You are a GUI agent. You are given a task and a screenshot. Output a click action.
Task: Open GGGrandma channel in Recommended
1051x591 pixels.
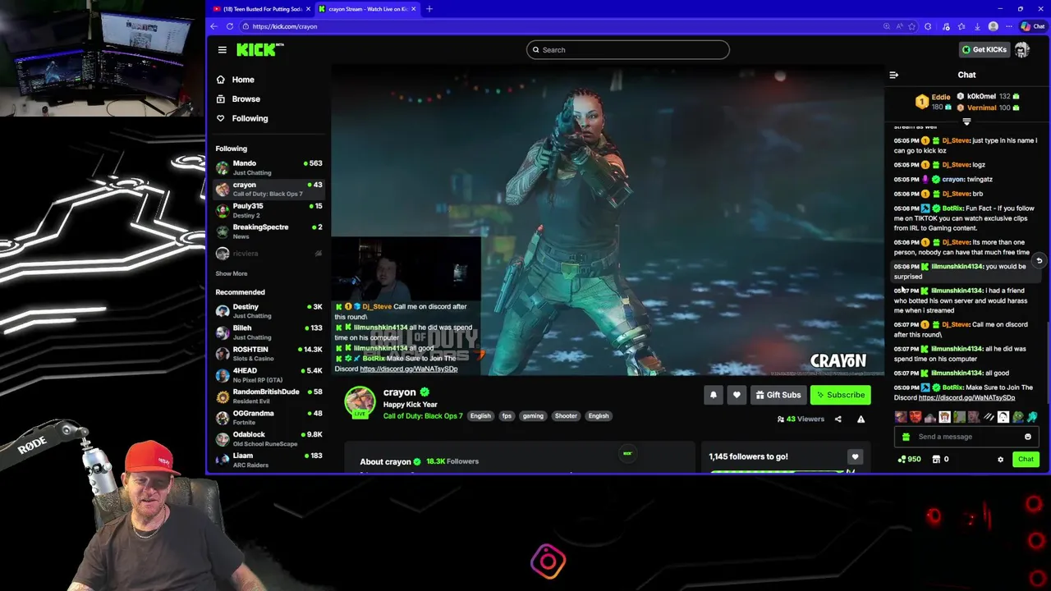(268, 417)
